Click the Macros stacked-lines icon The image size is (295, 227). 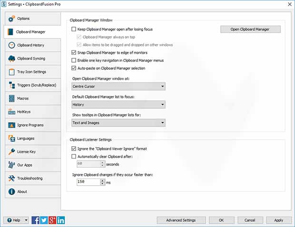pyautogui.click(x=11, y=98)
